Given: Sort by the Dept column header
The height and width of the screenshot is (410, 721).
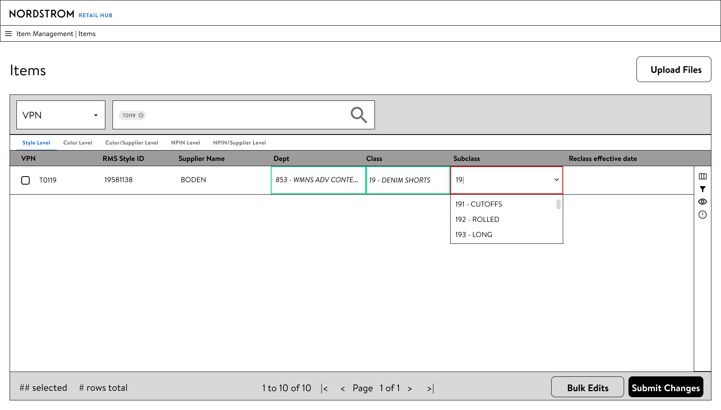Looking at the screenshot, I should point(281,159).
